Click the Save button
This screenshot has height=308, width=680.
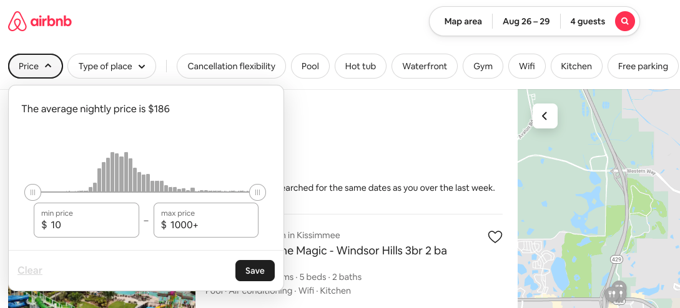255,271
